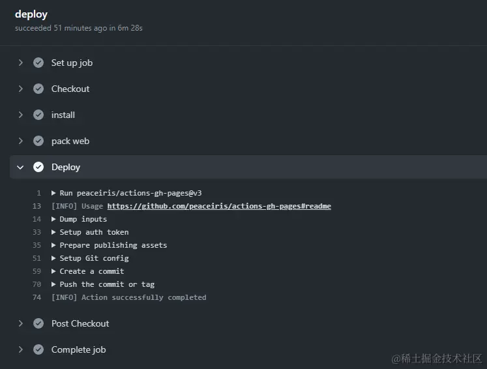This screenshot has height=369, width=487.
Task: Expand the Post Checkout step chevron
Action: [21, 323]
